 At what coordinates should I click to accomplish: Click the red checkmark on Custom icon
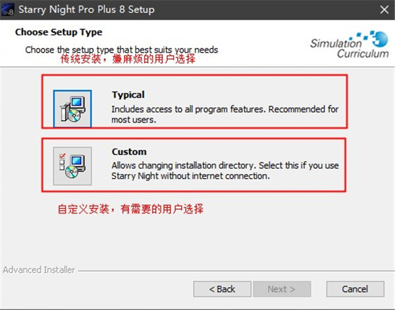63,156
